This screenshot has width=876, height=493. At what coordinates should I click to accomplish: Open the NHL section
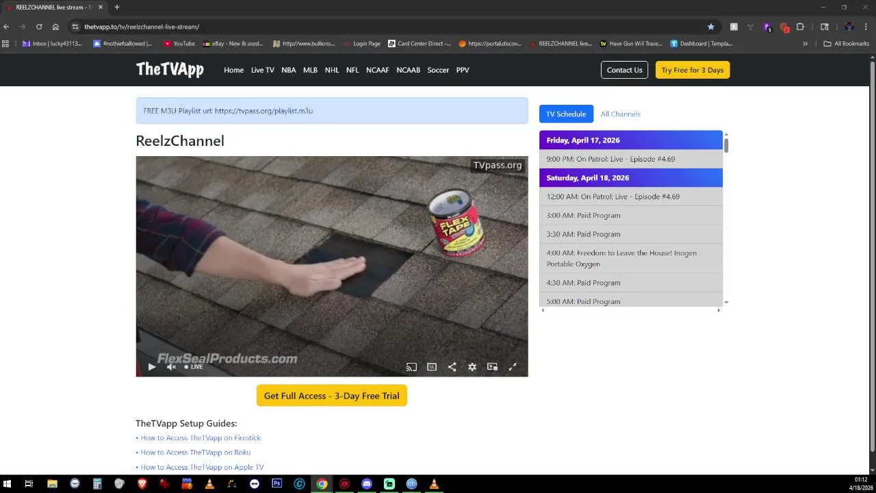point(332,70)
